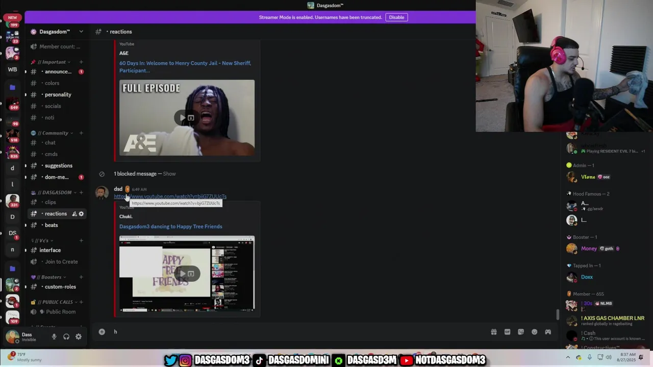Image resolution: width=653 pixels, height=367 pixels.
Task: Open 60 Days In Henry County Jail link
Action: pos(185,67)
